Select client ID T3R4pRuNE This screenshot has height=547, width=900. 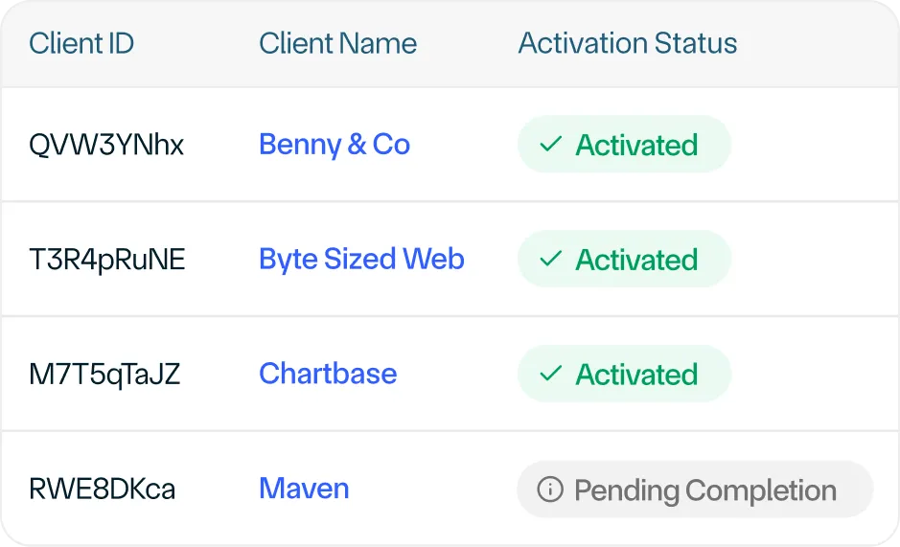click(x=107, y=260)
